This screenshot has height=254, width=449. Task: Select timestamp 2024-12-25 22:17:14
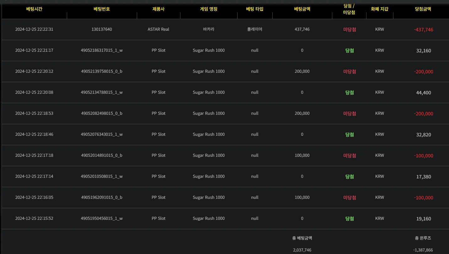[x=34, y=176]
